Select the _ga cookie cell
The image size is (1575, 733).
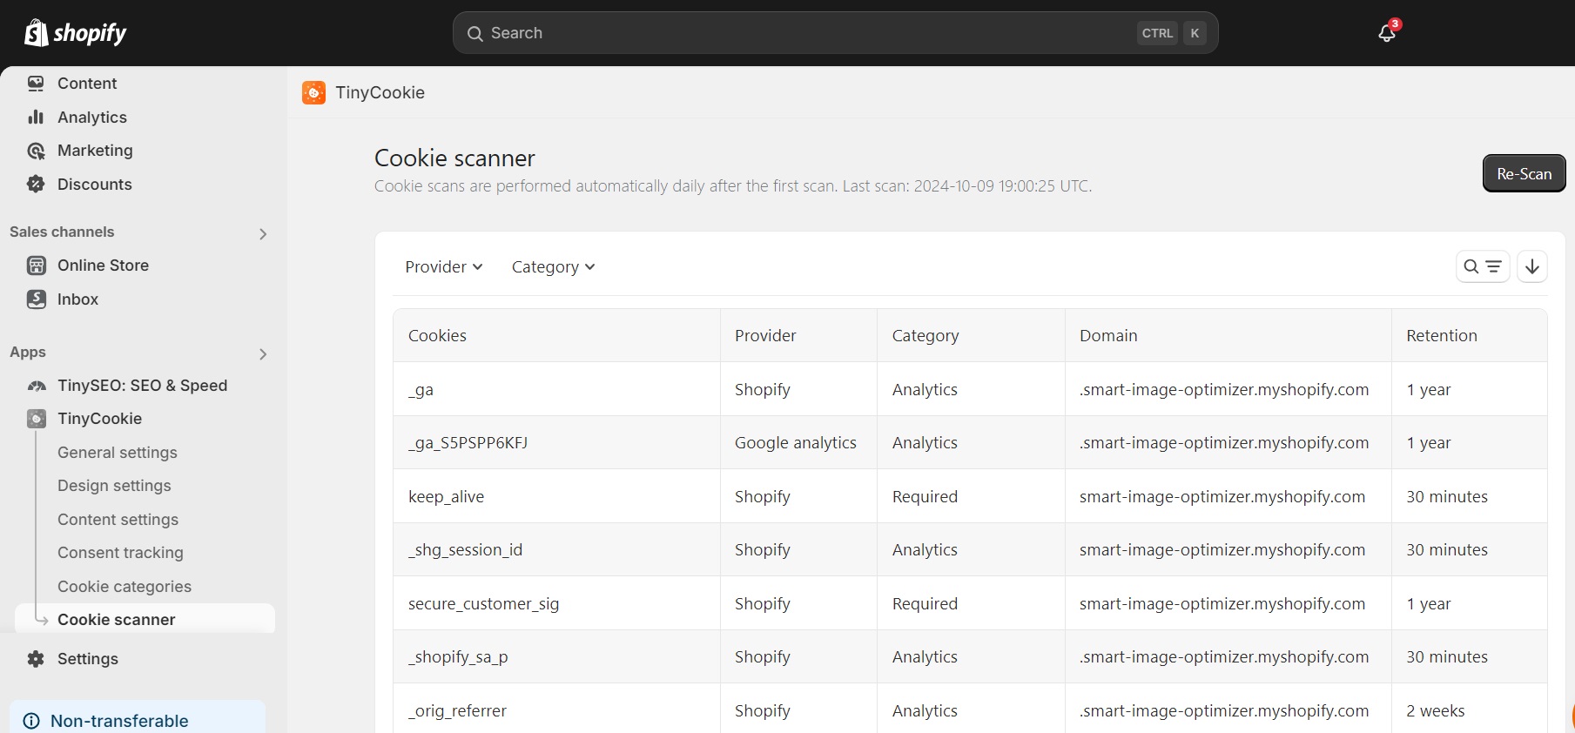tap(556, 389)
